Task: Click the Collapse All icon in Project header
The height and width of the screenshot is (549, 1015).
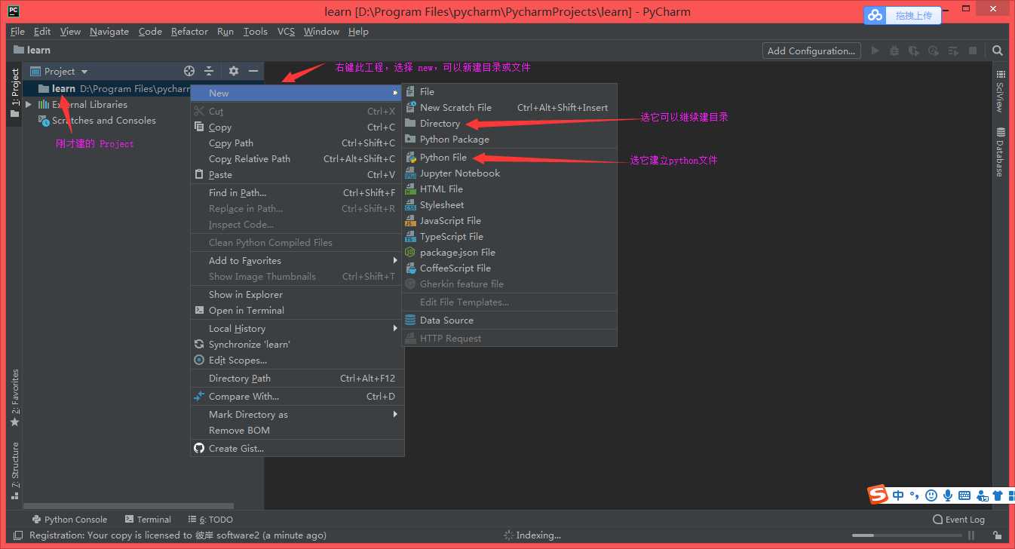Action: pos(209,71)
